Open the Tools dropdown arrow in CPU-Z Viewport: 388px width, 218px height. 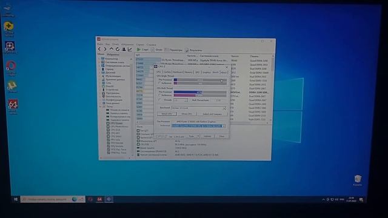click(x=198, y=136)
